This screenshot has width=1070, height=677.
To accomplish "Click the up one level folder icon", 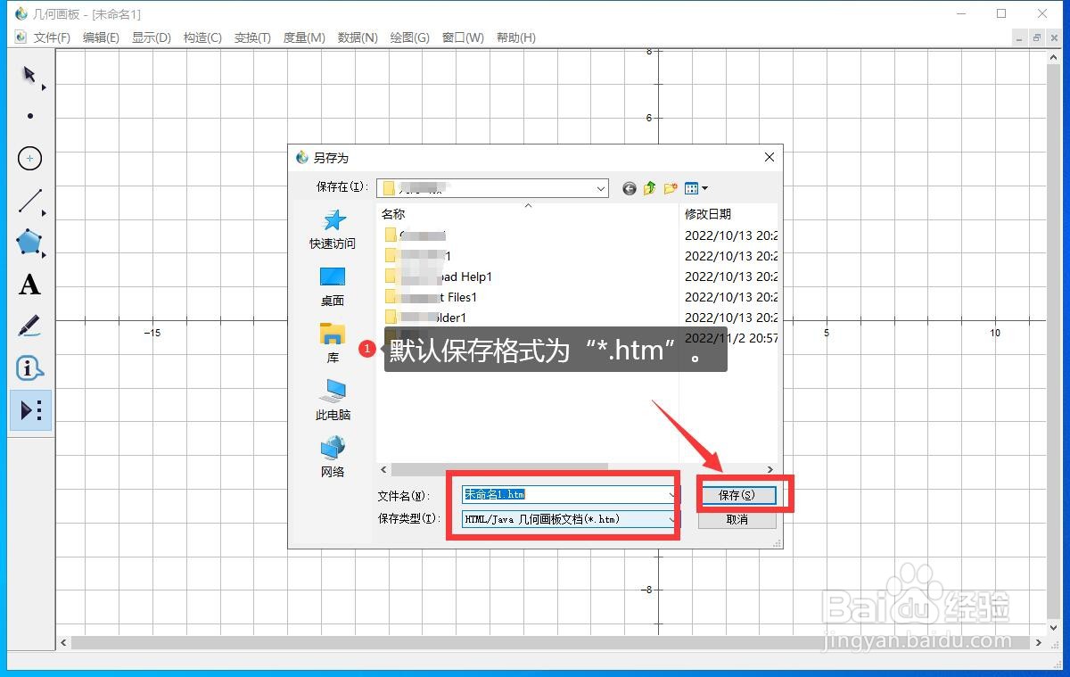I will tap(649, 188).
